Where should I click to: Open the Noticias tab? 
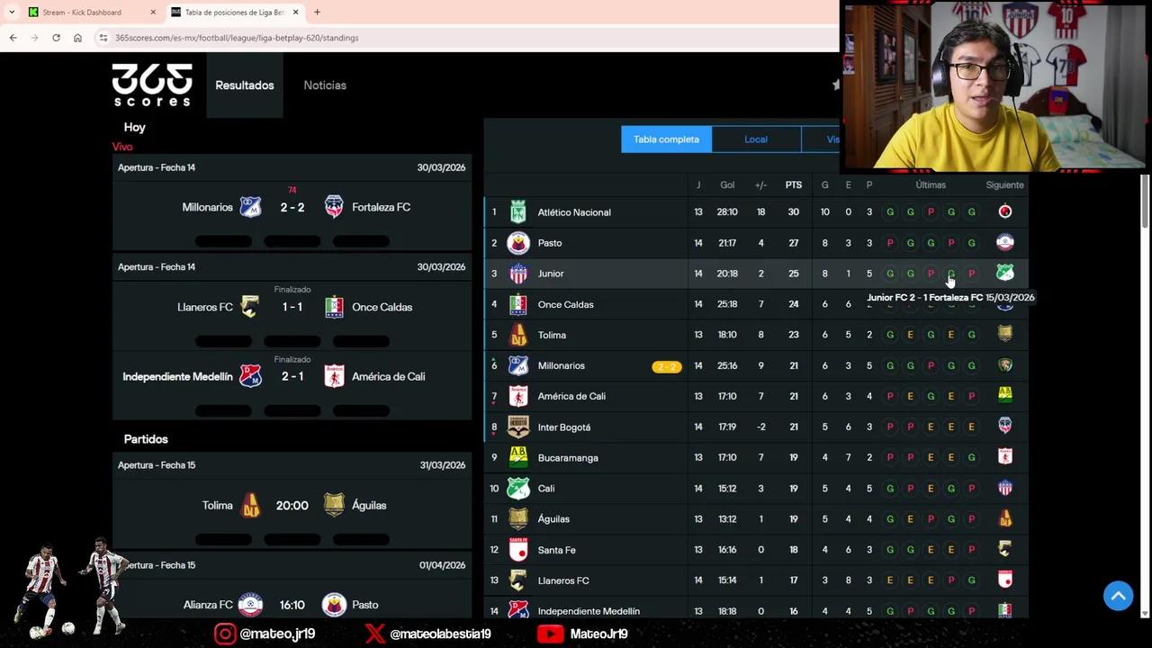click(x=325, y=85)
